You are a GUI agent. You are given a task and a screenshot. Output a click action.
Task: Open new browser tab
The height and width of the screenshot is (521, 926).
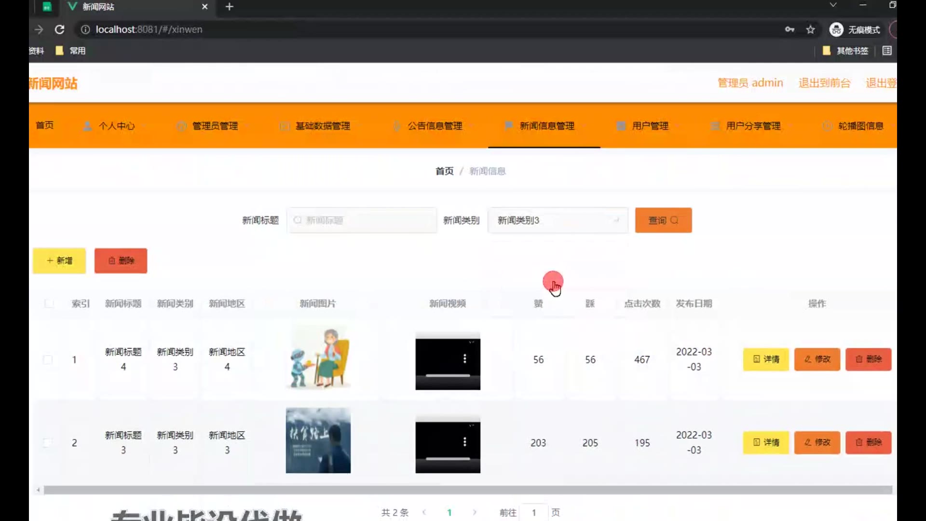(230, 7)
